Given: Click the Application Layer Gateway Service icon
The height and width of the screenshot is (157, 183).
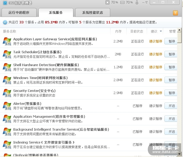Looking at the screenshot, I should point(7,41).
